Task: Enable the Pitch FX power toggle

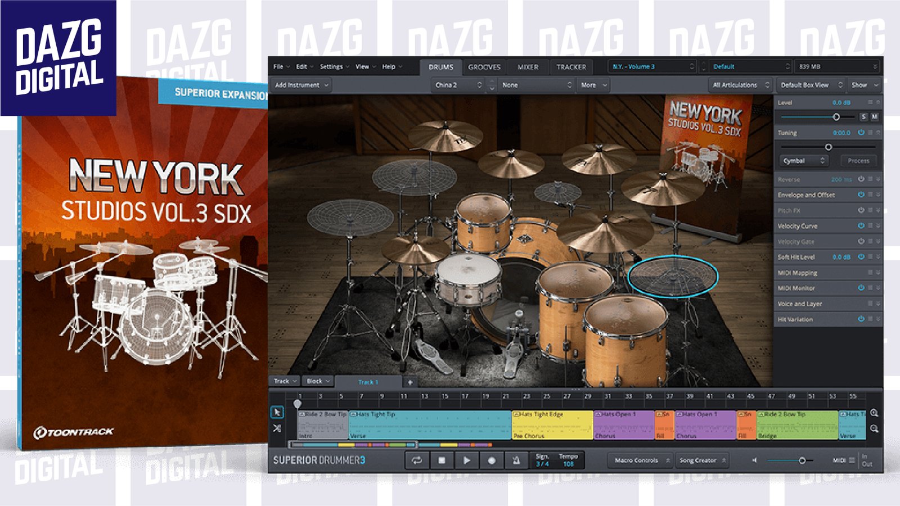Action: (x=861, y=210)
